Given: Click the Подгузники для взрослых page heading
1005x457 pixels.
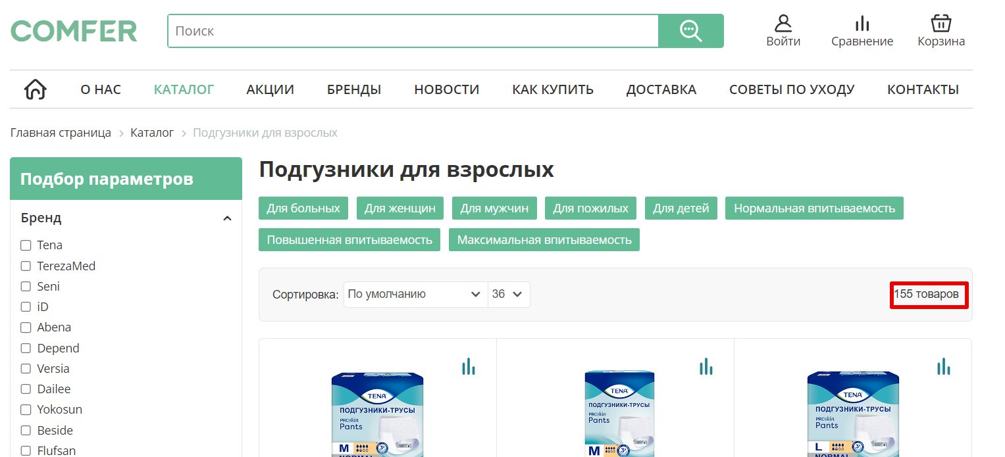Looking at the screenshot, I should coord(407,170).
